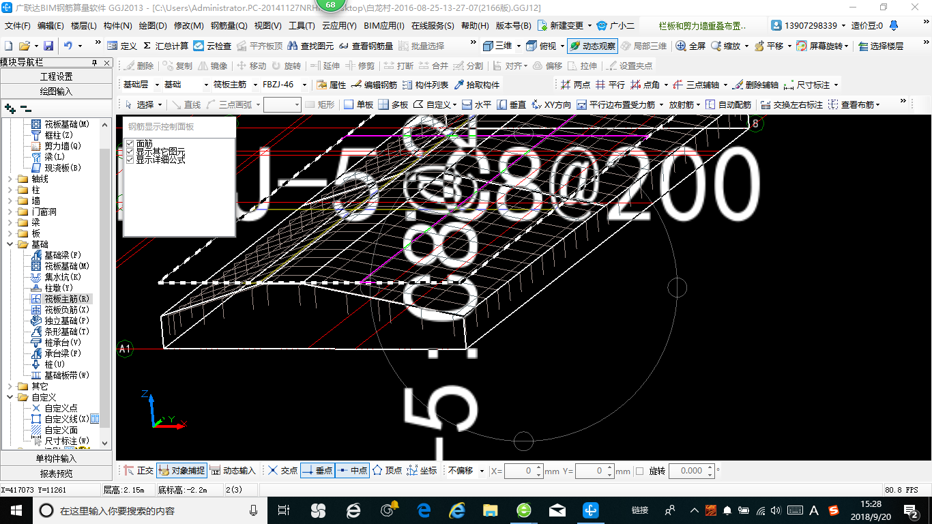
Task: Click the save file icon
Action: 48,46
